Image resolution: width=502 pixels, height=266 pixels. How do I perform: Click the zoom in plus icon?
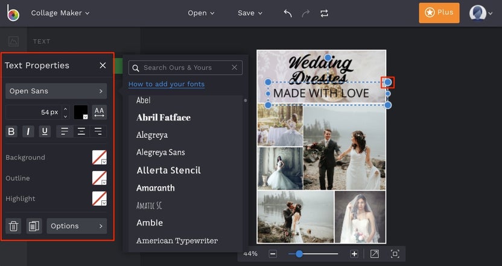pyautogui.click(x=354, y=254)
